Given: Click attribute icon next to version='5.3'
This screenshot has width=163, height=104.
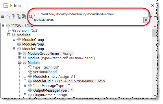Looking at the screenshot, I should click(x=14, y=30).
